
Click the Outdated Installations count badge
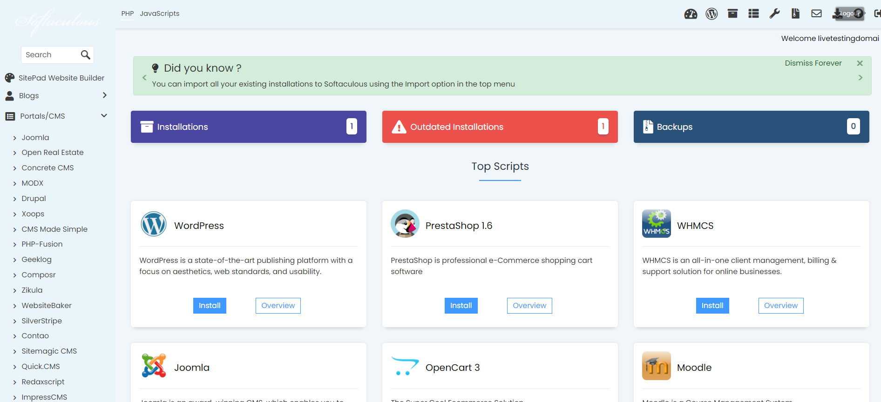(603, 126)
